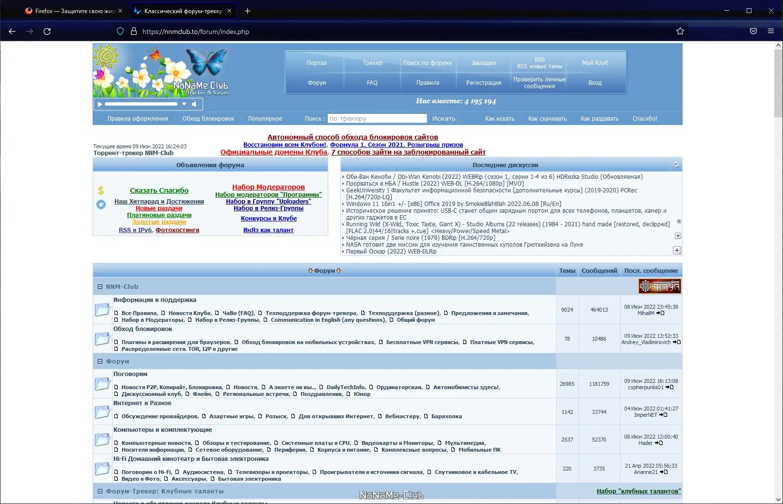Collapse the Форум category section

tap(100, 362)
